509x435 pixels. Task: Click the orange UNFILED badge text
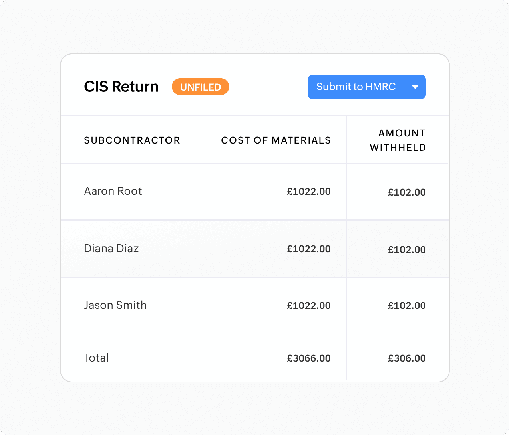point(200,87)
